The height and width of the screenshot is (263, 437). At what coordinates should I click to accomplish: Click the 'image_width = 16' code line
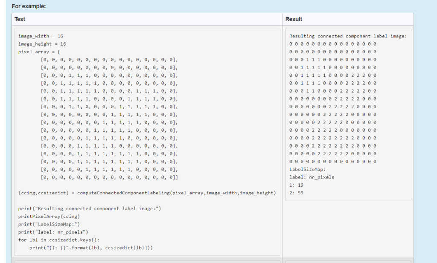pos(41,36)
